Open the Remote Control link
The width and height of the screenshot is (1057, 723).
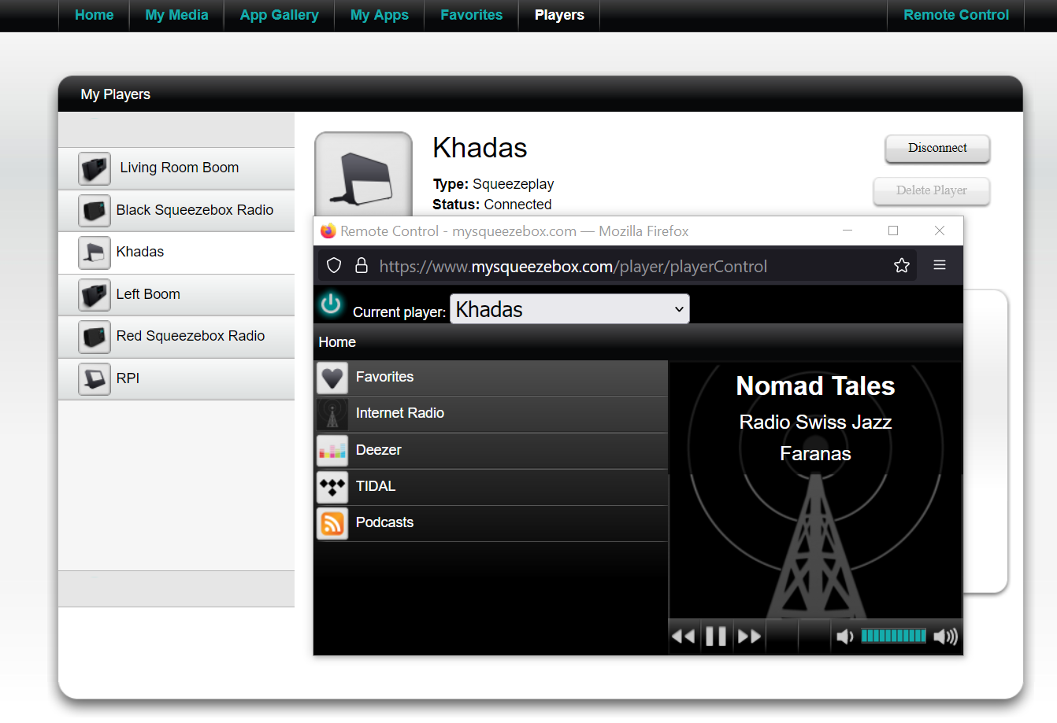point(955,15)
